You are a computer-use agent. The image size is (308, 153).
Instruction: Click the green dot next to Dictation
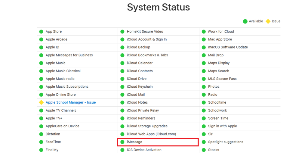click(x=41, y=134)
